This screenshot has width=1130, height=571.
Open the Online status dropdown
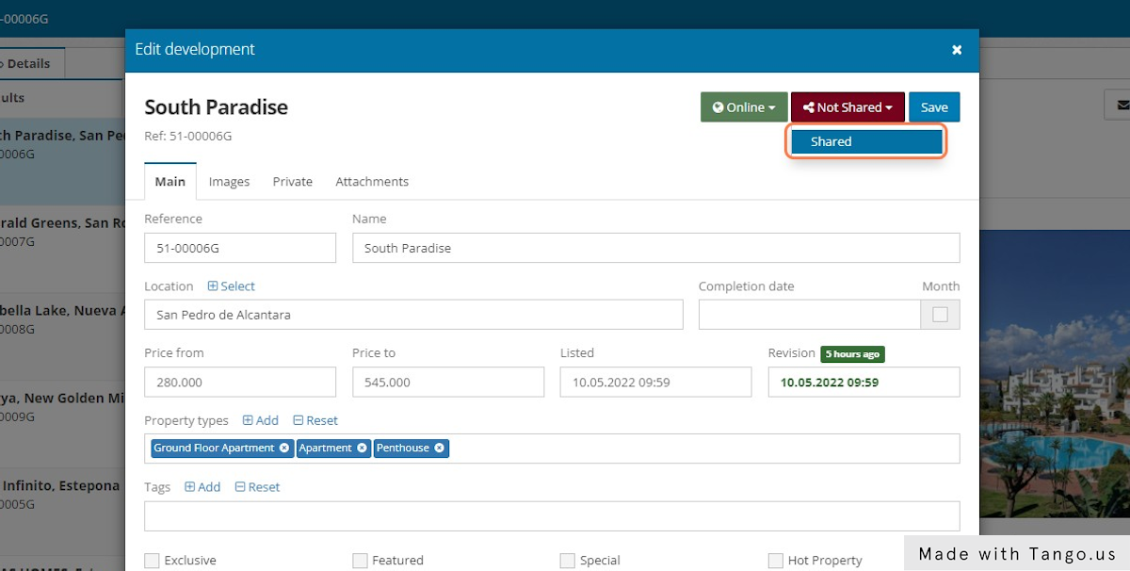click(744, 107)
